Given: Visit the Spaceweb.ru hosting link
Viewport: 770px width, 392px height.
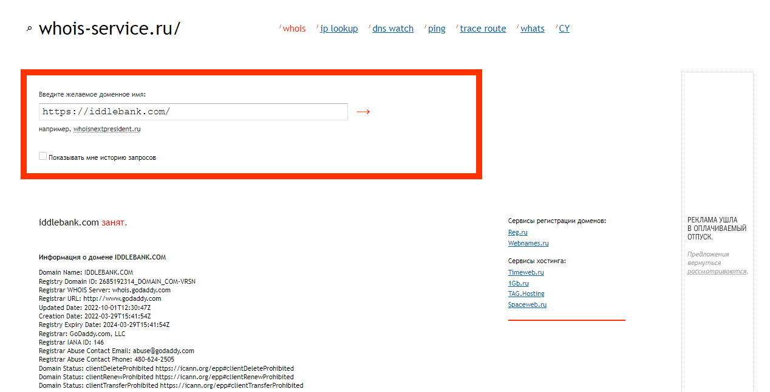Looking at the screenshot, I should pyautogui.click(x=527, y=304).
